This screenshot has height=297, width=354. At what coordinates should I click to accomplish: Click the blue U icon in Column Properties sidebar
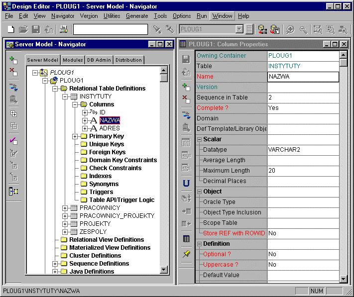[x=186, y=183]
